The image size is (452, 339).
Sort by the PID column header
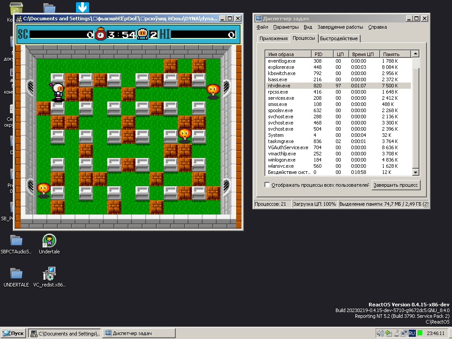[x=322, y=54]
